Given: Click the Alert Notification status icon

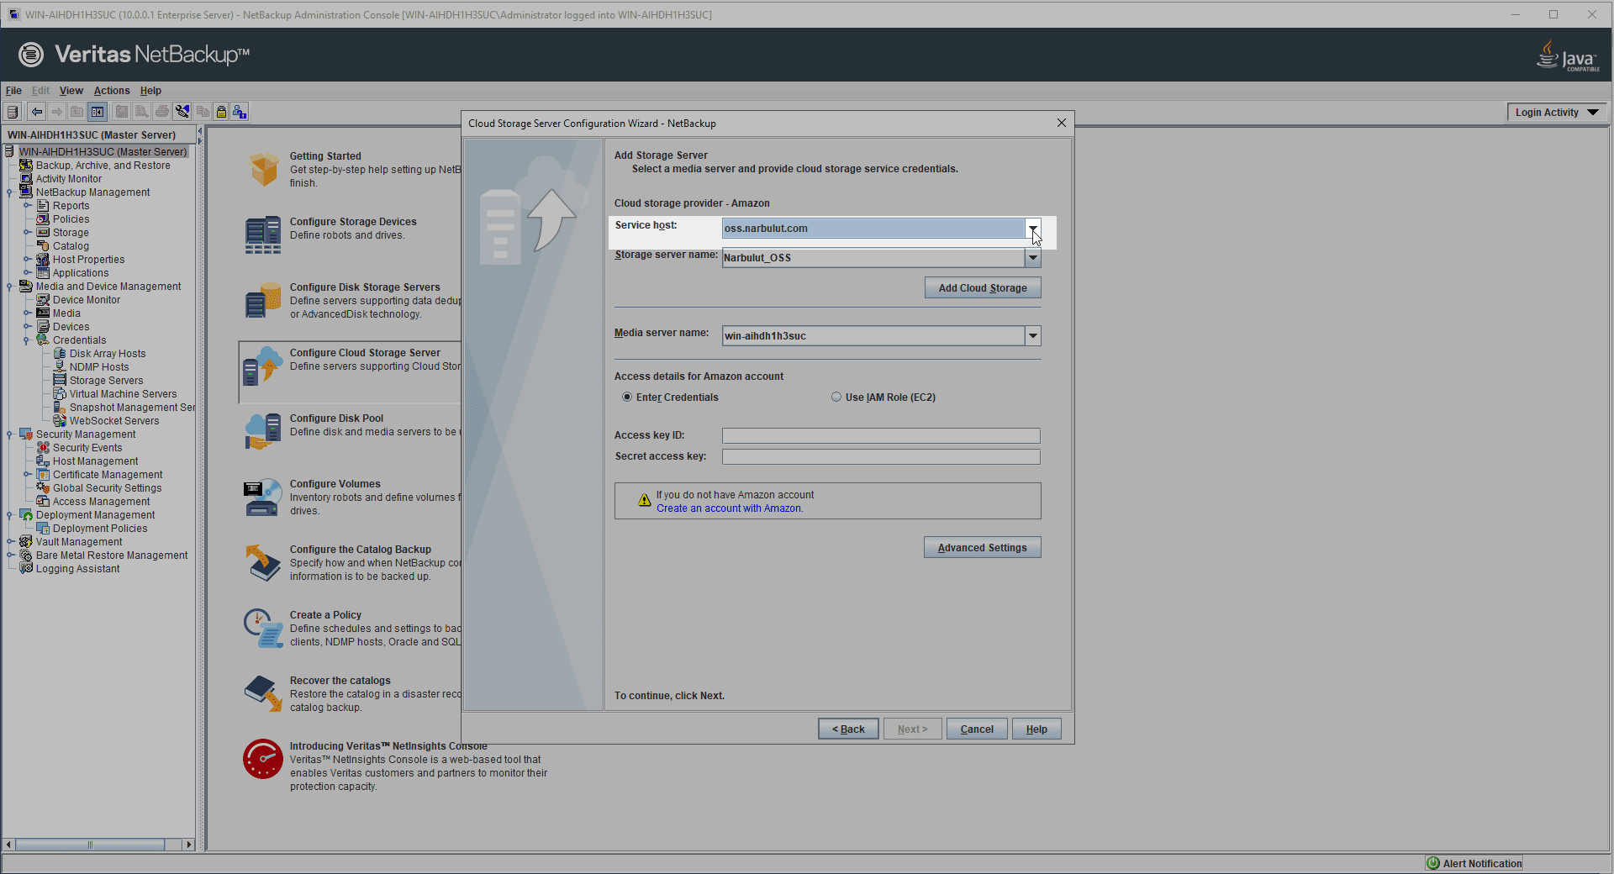Looking at the screenshot, I should click(x=1432, y=863).
